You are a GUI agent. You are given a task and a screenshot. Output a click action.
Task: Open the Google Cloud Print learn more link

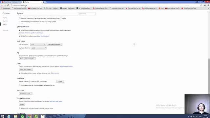(x=56, y=101)
